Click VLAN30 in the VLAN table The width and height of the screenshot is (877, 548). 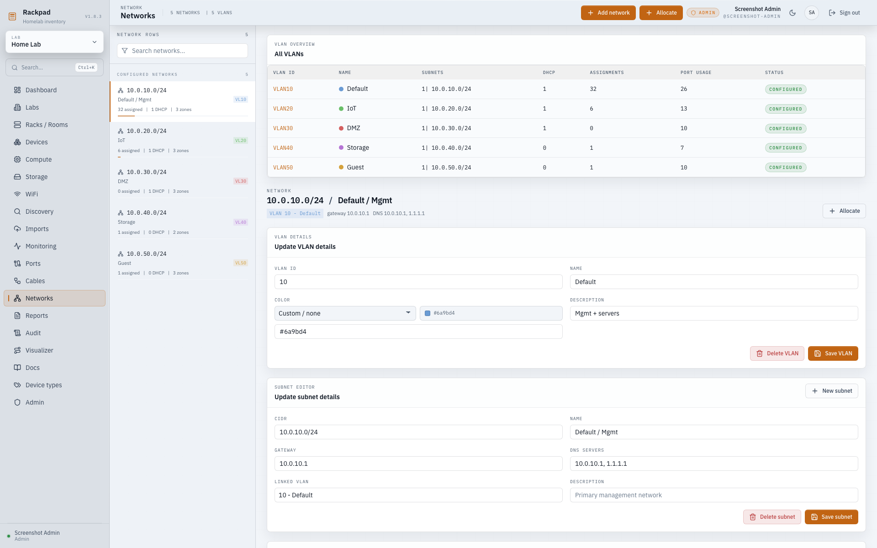tap(283, 128)
